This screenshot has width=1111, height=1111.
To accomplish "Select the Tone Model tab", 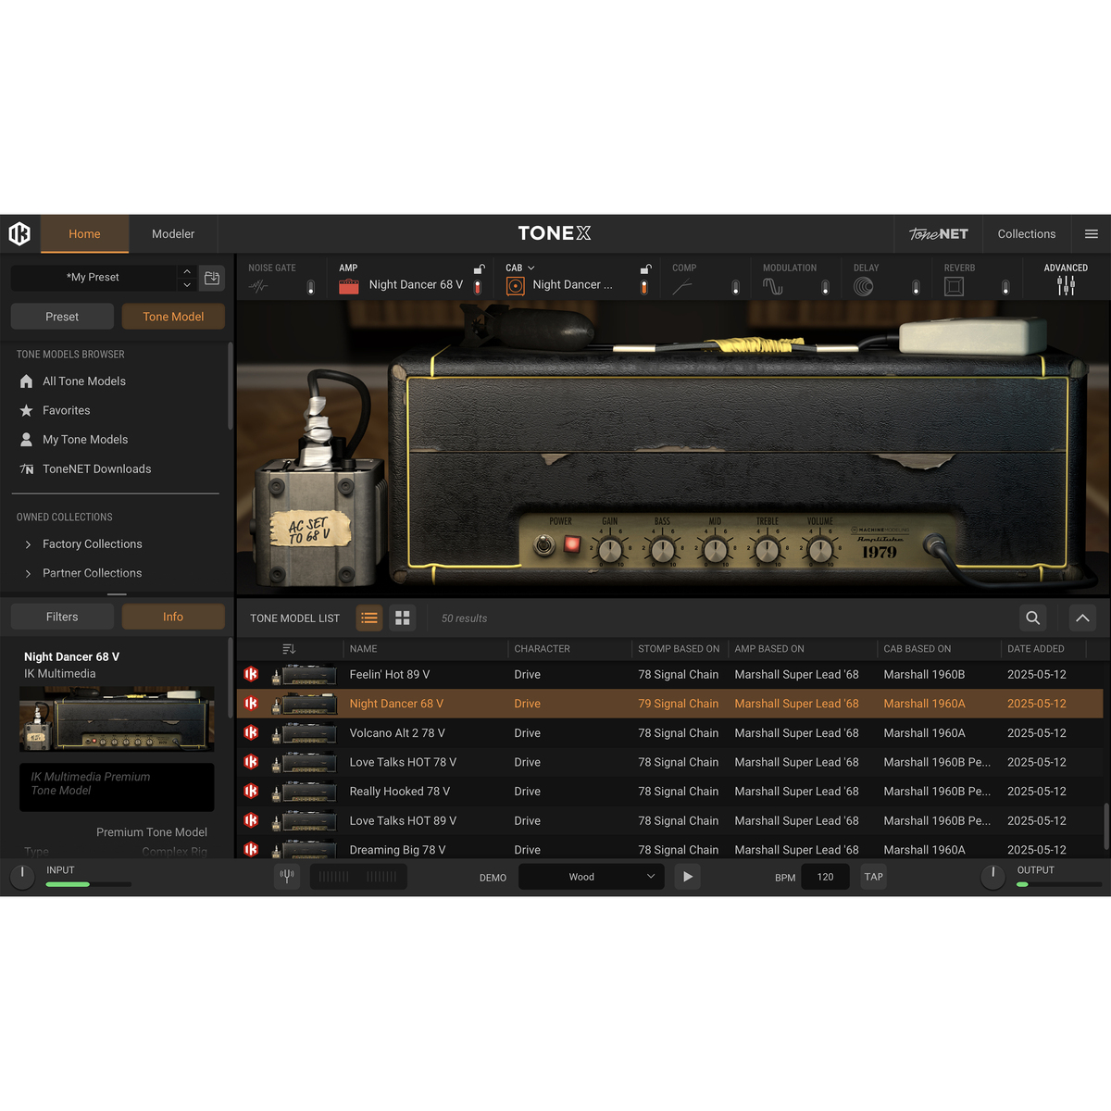I will coord(173,317).
